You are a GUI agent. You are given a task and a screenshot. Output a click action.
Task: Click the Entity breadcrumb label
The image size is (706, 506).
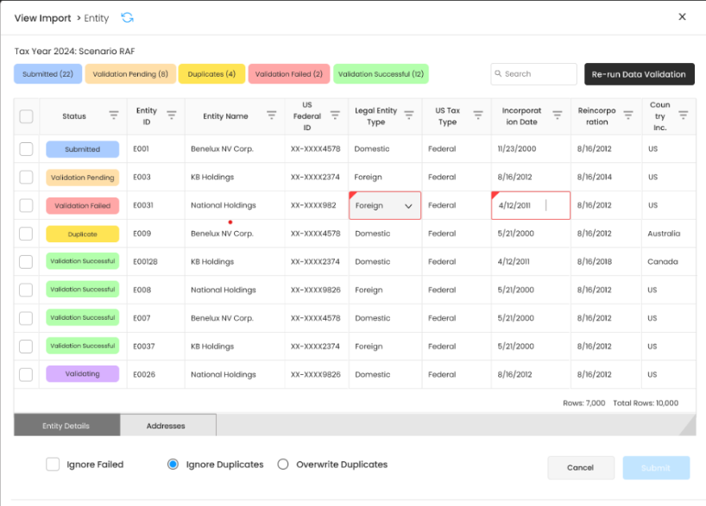coord(97,18)
